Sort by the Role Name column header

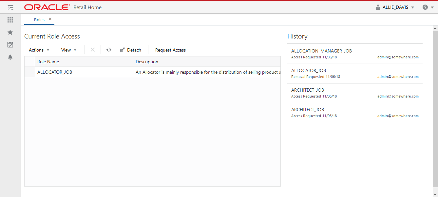point(84,62)
